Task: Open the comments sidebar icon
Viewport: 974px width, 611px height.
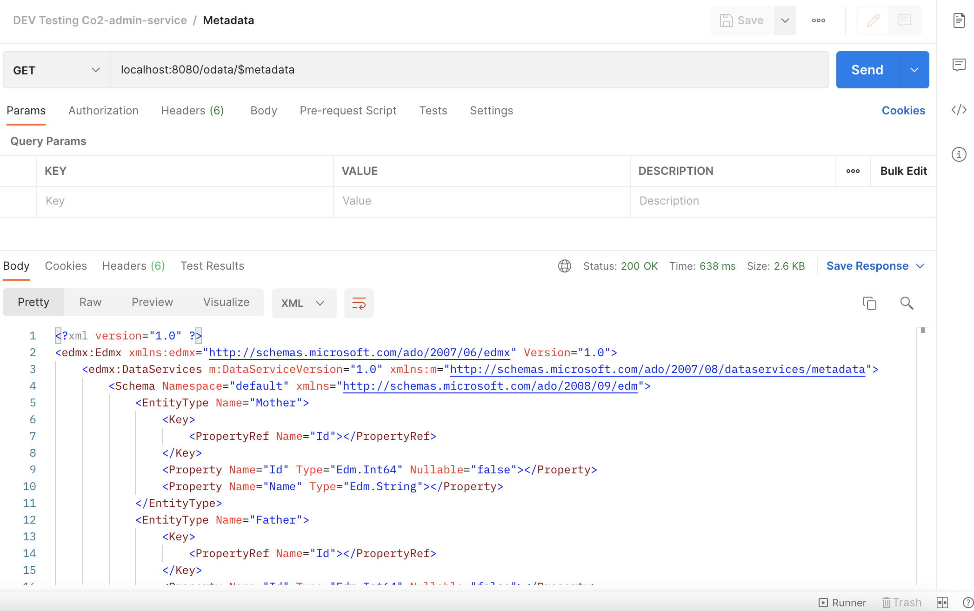Action: [959, 65]
